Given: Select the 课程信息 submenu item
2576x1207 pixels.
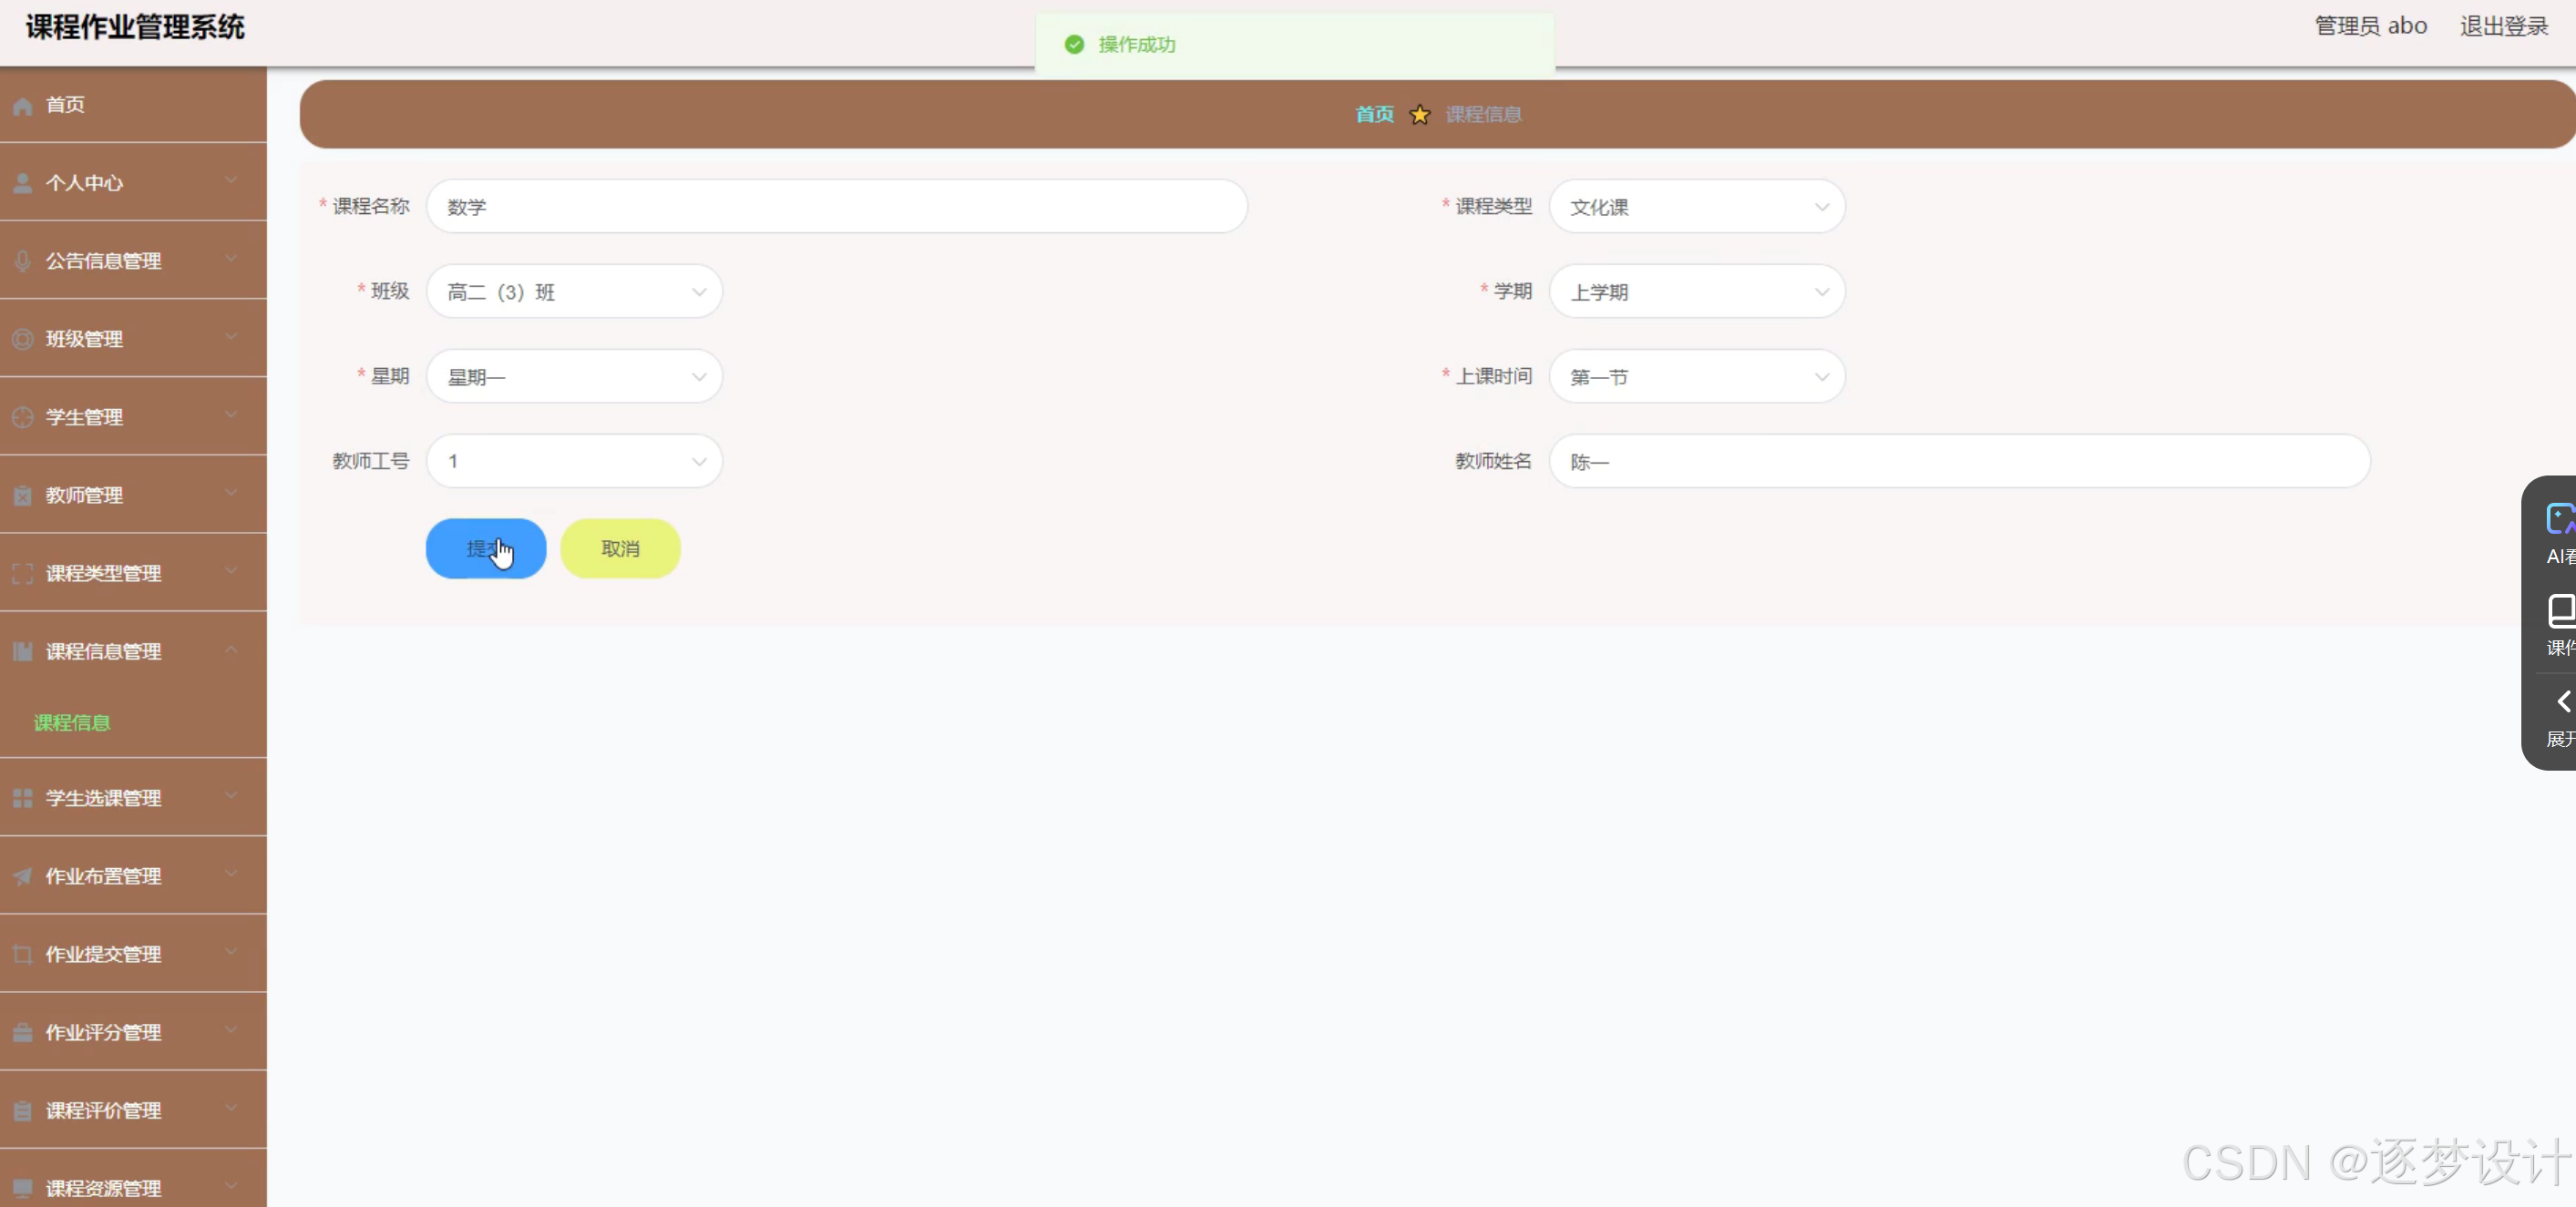Looking at the screenshot, I should 72,723.
